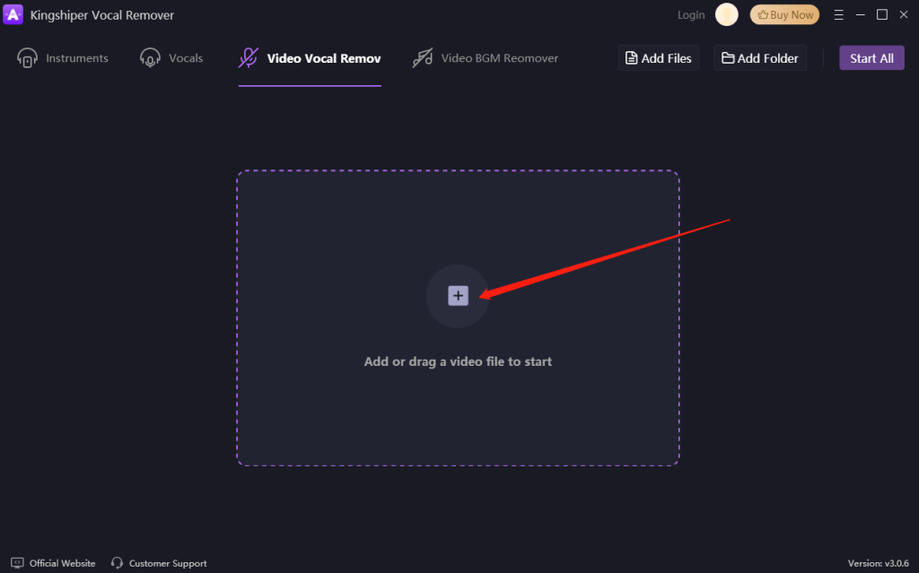The width and height of the screenshot is (919, 573).
Task: Click Login text in title bar
Action: coord(691,15)
